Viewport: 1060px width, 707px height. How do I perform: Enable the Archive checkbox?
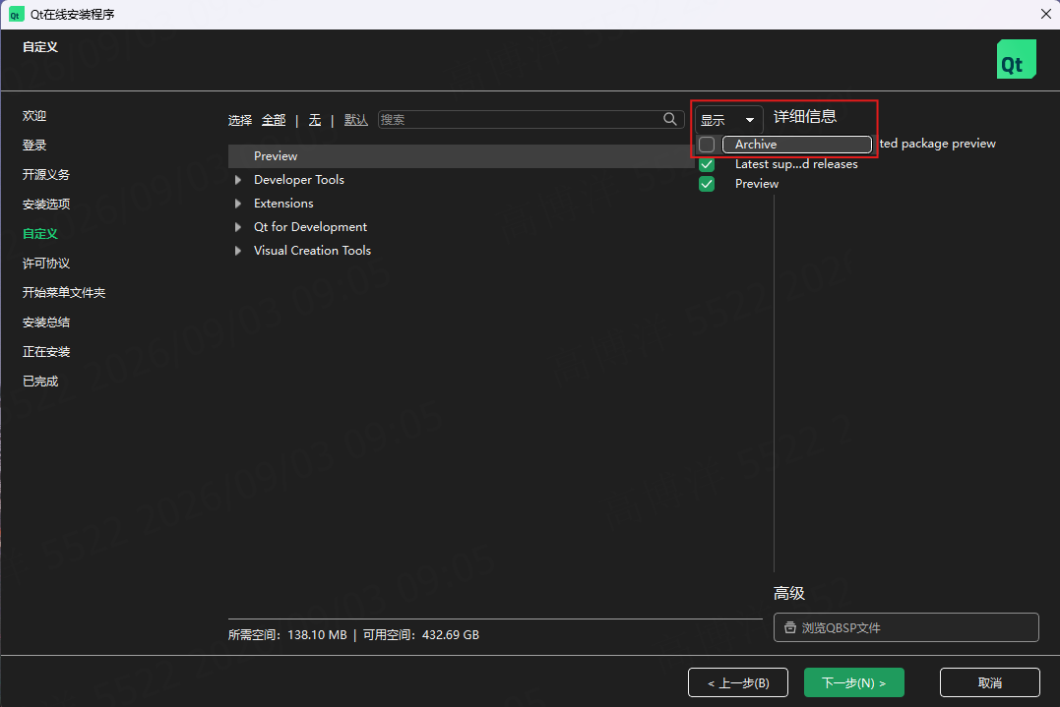[707, 145]
